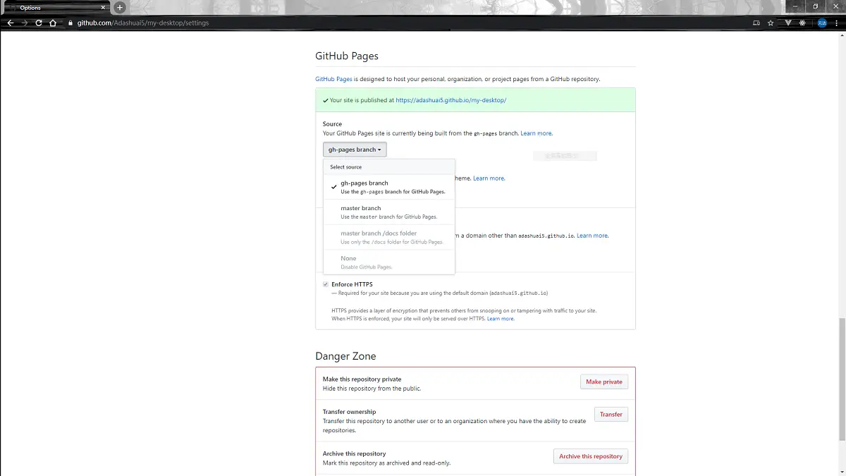
Task: Click the Transfer ownership button
Action: (611, 415)
